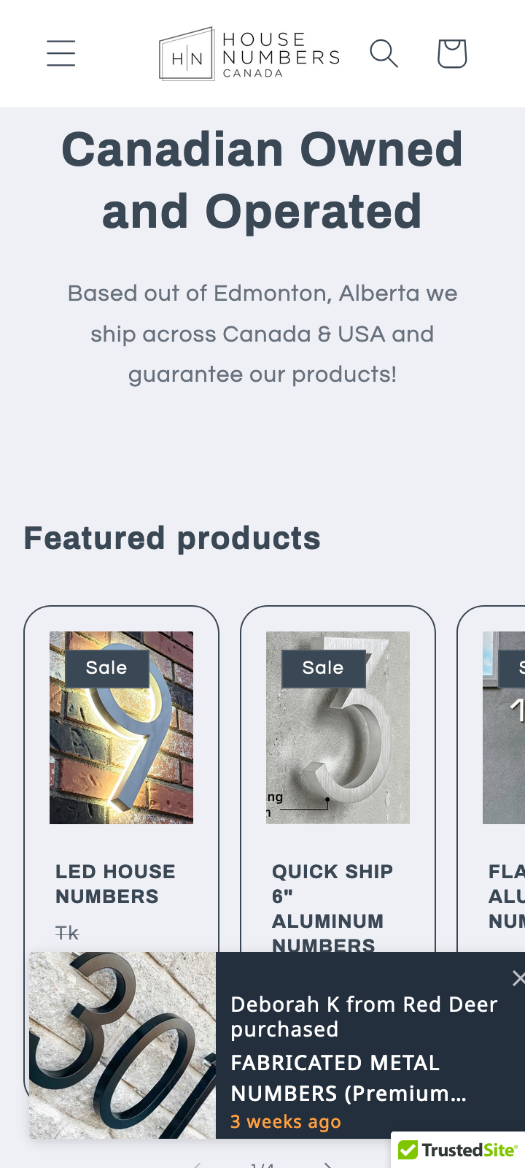The width and height of the screenshot is (525, 1168).
Task: Dismiss the recent purchase notification
Action: click(x=517, y=978)
